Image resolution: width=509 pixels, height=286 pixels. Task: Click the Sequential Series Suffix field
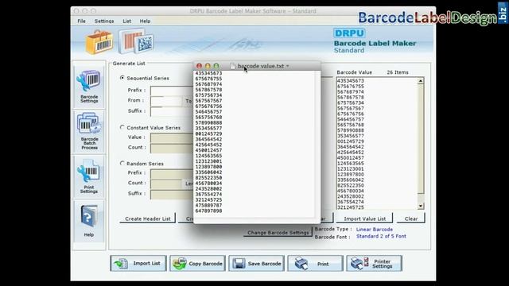pos(172,111)
